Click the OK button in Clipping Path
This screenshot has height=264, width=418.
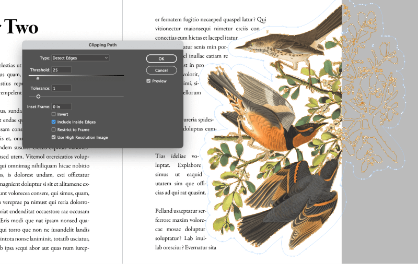click(x=161, y=59)
